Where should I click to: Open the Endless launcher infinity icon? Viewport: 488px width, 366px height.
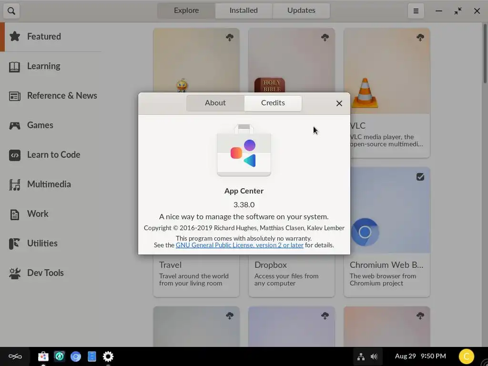pyautogui.click(x=15, y=356)
